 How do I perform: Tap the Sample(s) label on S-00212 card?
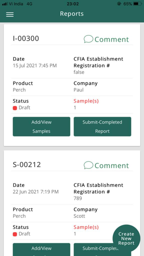[x=86, y=227]
